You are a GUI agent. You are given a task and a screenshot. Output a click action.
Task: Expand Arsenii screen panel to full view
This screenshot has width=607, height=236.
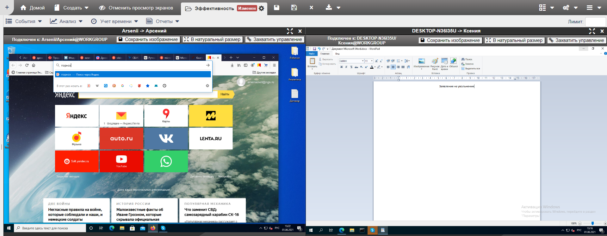pyautogui.click(x=290, y=31)
